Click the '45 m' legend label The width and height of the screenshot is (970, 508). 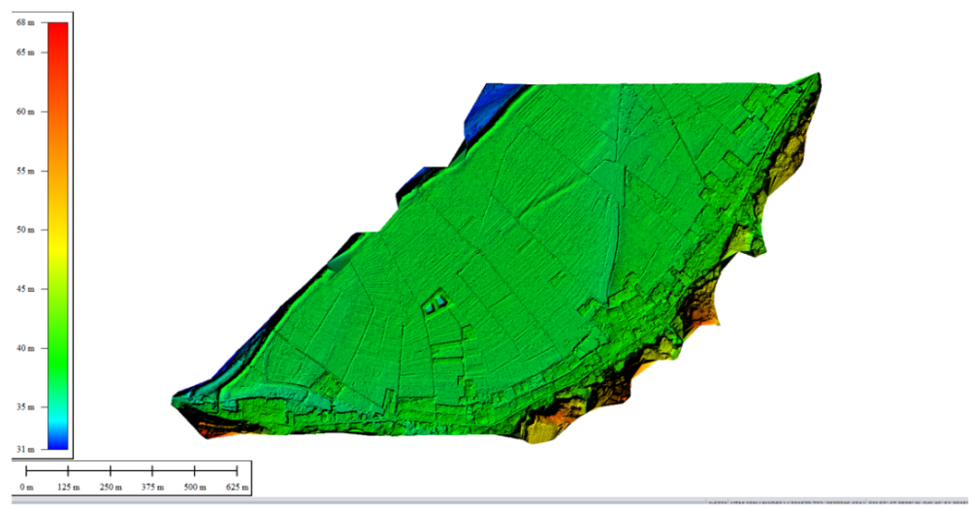[25, 289]
